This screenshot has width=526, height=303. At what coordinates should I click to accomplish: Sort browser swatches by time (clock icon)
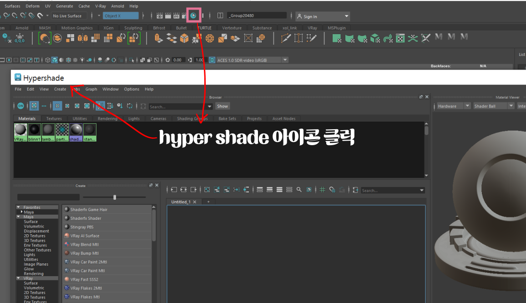point(120,106)
